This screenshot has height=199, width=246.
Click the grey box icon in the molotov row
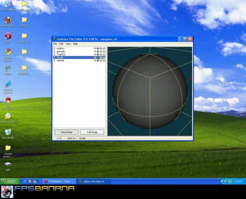101,49
